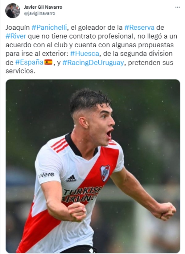
Task: Visit the #Huesca hashtag
Action: click(x=85, y=53)
